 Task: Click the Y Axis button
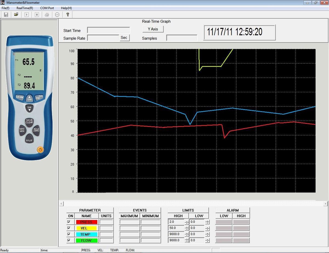pos(153,29)
